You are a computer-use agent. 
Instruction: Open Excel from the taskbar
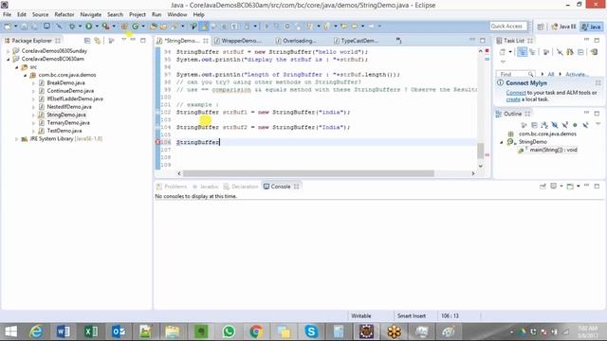click(x=91, y=332)
